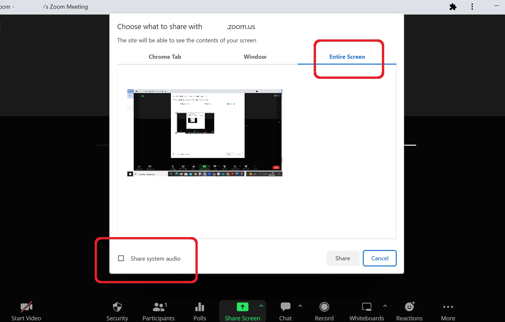Expand the Whiteboards options arrow

(x=385, y=306)
